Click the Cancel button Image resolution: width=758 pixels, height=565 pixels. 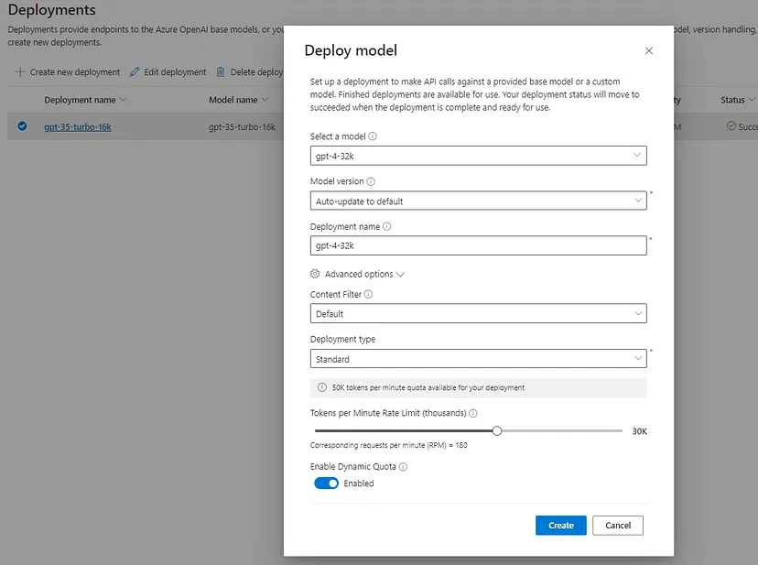pos(618,526)
